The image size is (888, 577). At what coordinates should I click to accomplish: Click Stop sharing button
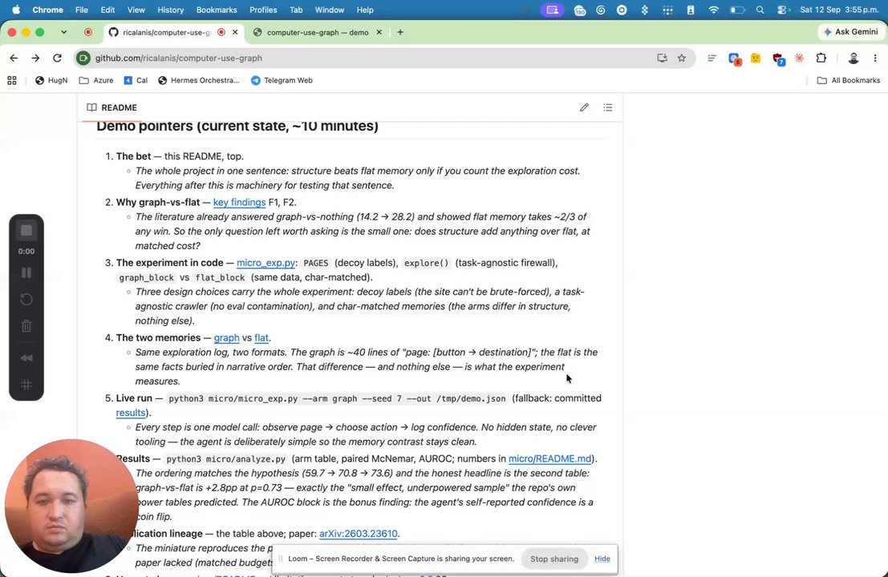(x=553, y=559)
